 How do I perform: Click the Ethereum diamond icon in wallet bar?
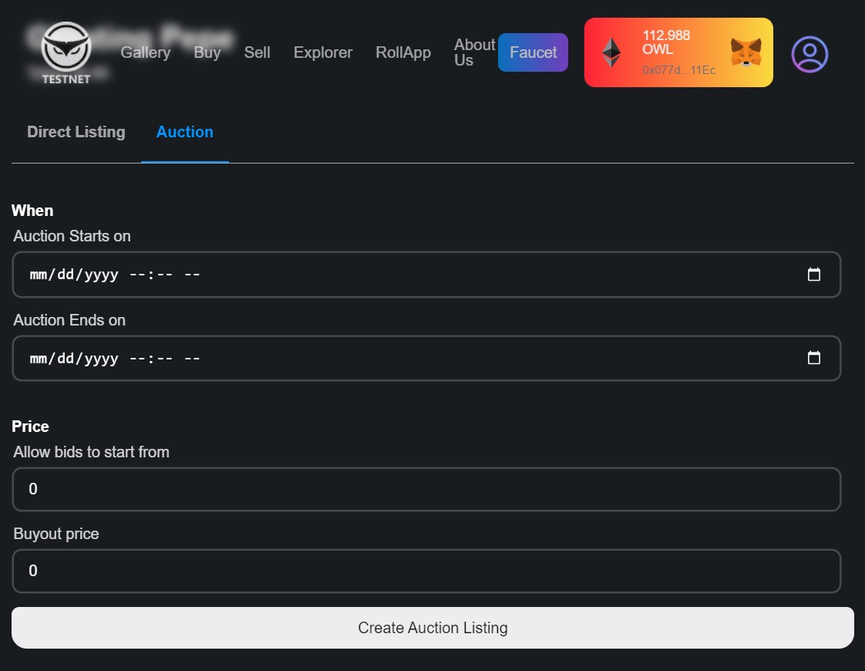611,52
